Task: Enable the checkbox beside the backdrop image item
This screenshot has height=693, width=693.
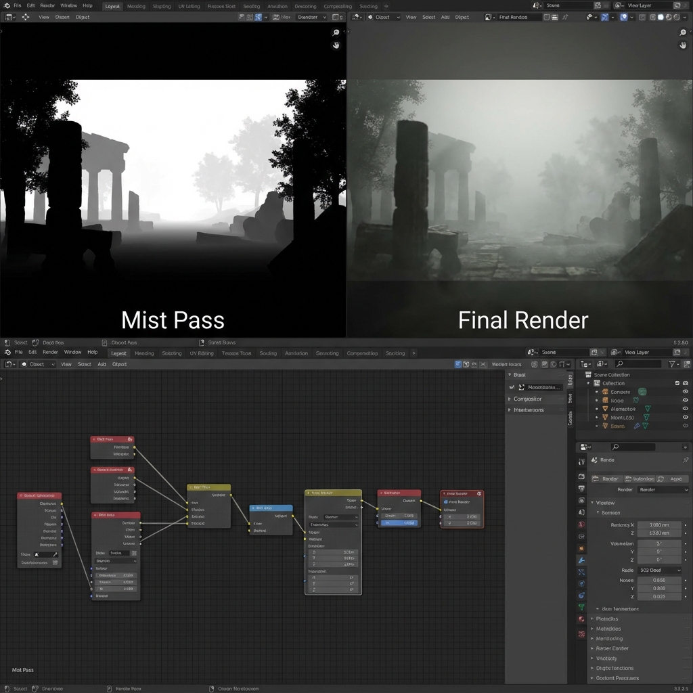Action: coord(512,387)
